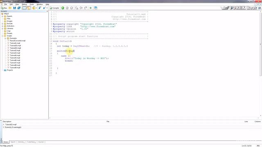This screenshot has width=262, height=147.
Task: Expand the Libraries folder
Action: [x=2, y=29]
